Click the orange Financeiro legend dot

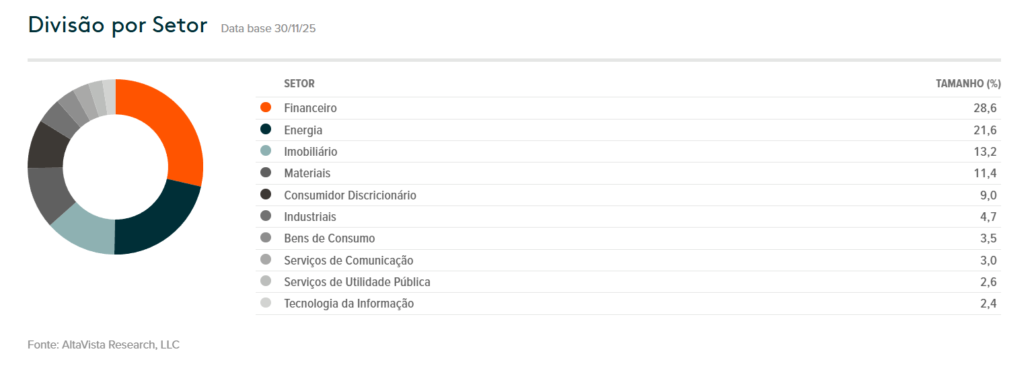[266, 107]
